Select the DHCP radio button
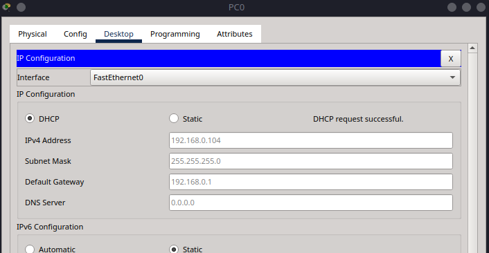 coord(30,119)
